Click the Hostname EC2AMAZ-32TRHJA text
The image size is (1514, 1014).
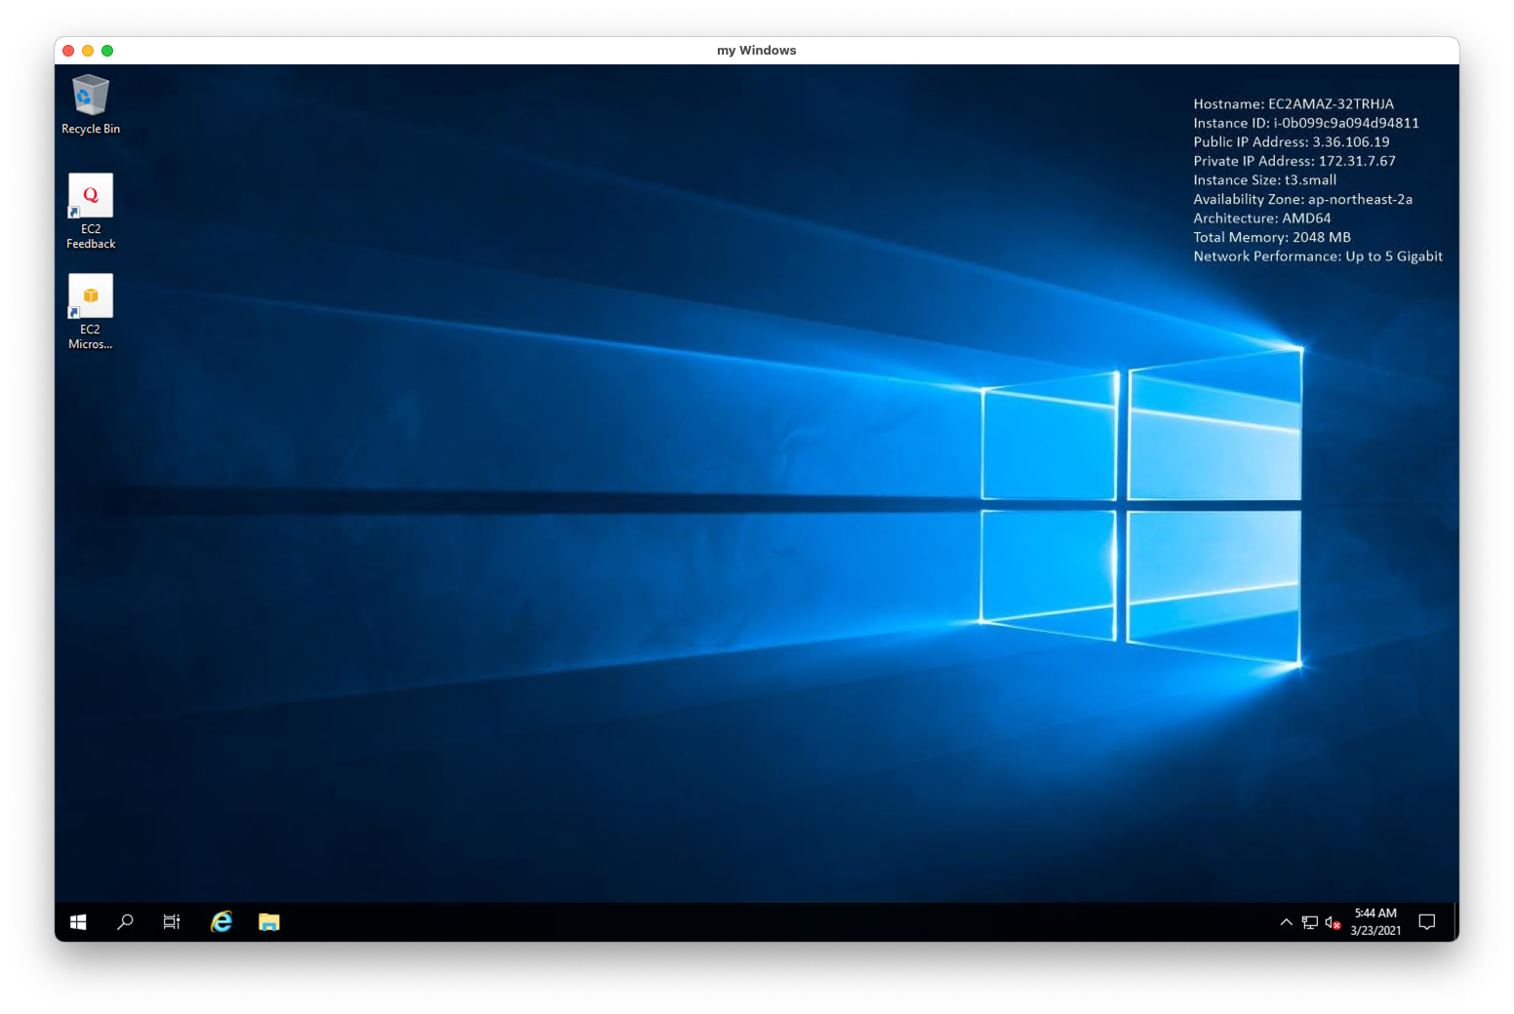point(1294,104)
